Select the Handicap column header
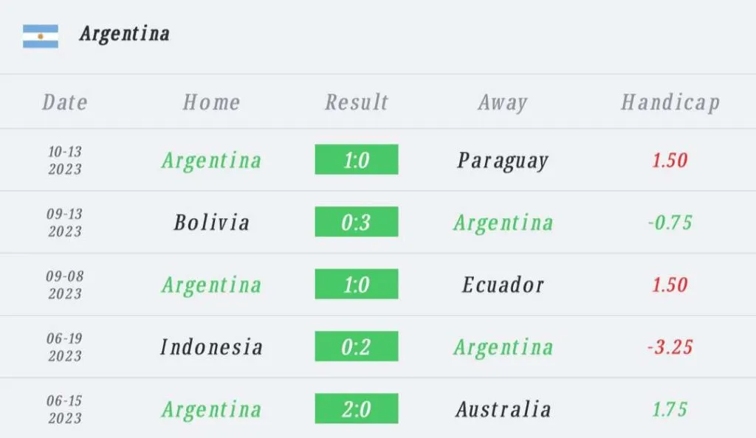This screenshot has width=756, height=438. pos(670,102)
